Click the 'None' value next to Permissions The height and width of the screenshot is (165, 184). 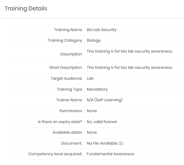(x=92, y=111)
